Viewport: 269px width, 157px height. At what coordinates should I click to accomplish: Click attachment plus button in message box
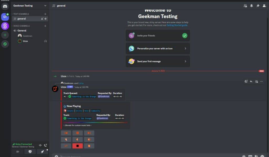click(x=56, y=156)
